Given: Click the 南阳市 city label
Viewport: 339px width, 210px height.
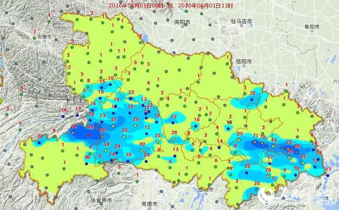Looking at the screenshot, I should coord(183,21).
